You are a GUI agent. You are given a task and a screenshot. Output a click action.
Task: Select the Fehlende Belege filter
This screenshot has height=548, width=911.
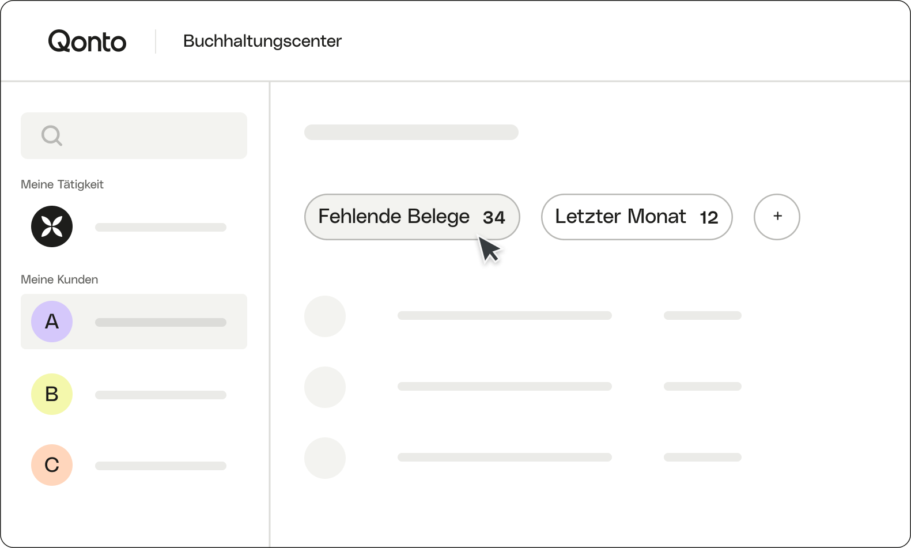(412, 217)
